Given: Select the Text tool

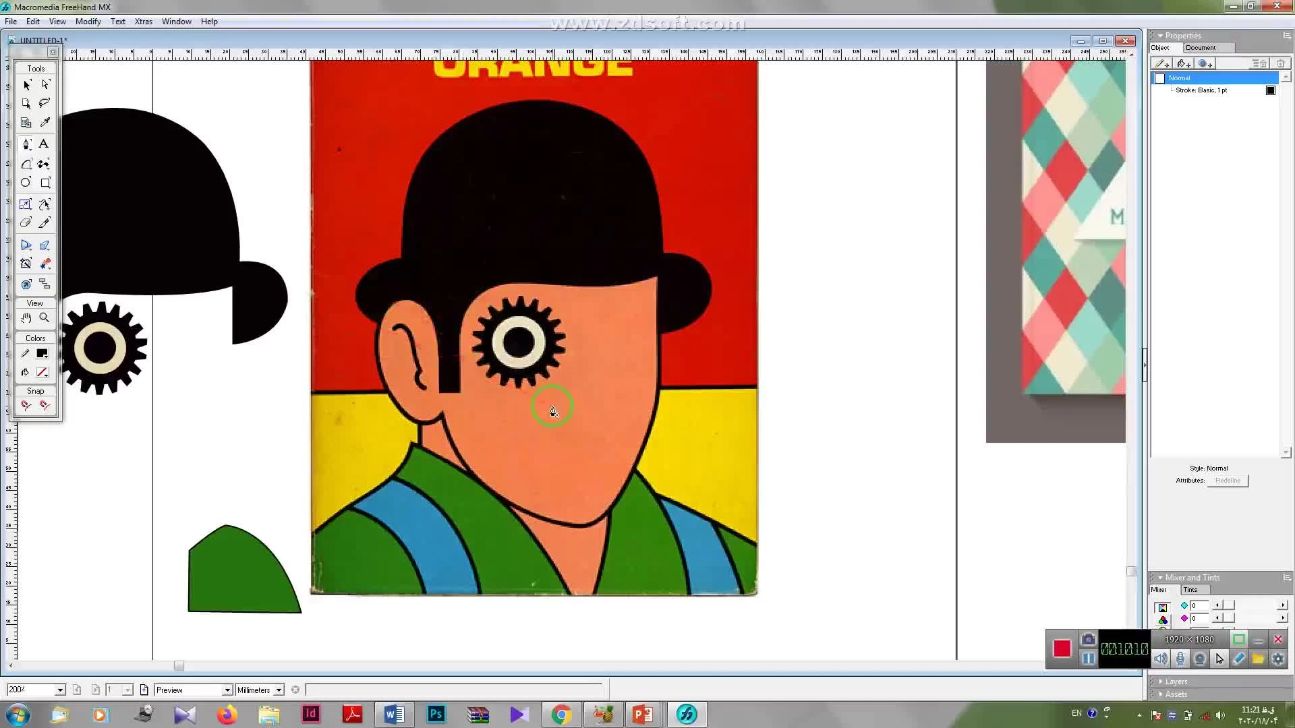Looking at the screenshot, I should (x=44, y=144).
